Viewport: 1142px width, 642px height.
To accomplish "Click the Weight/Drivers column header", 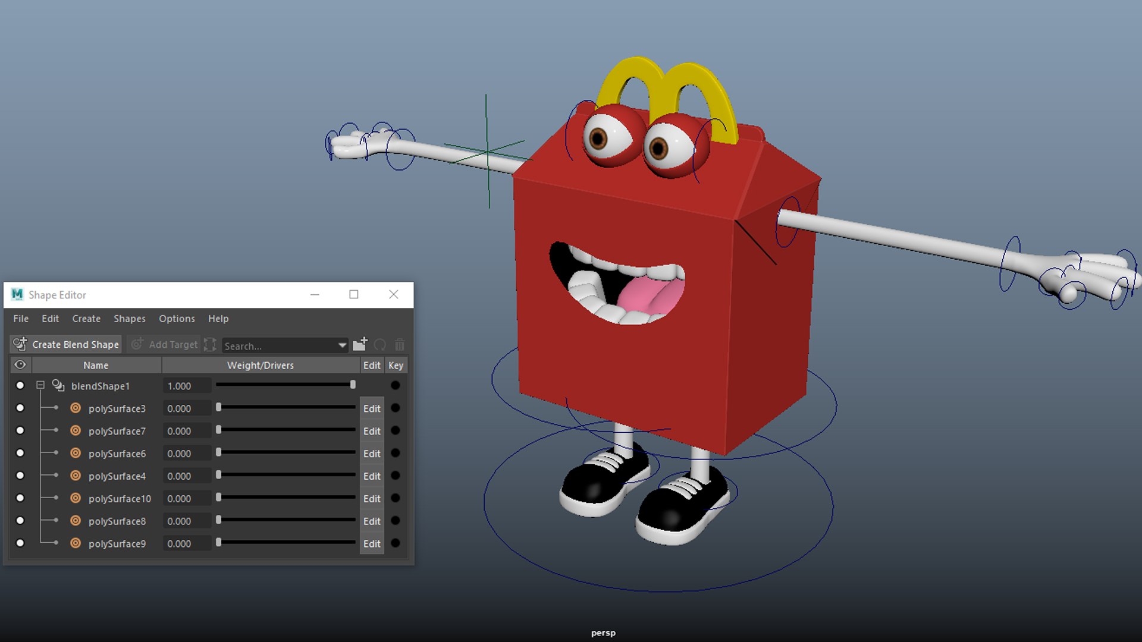I will click(x=261, y=365).
